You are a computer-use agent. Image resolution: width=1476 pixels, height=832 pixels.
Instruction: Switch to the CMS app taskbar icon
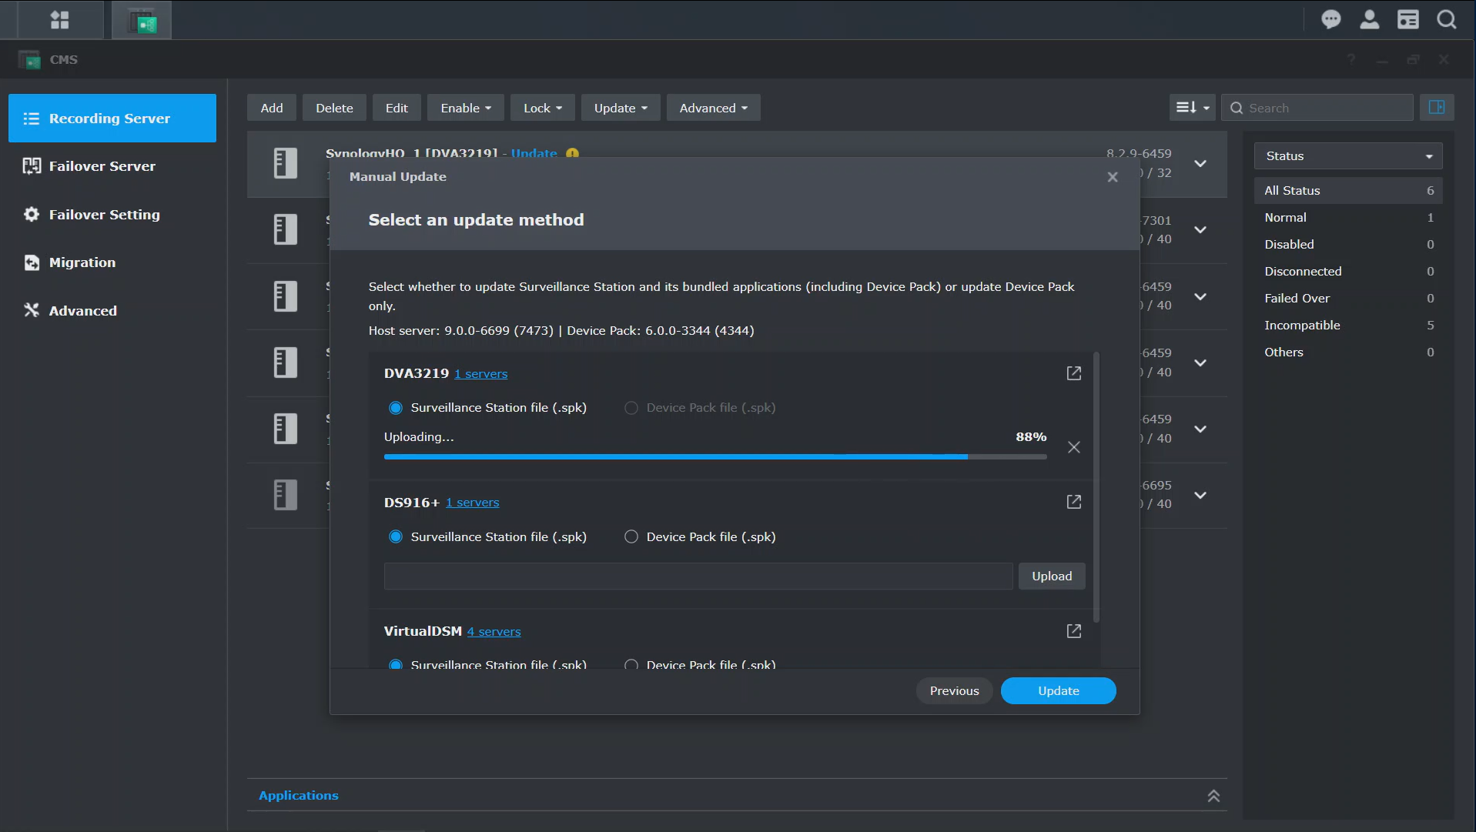point(142,21)
